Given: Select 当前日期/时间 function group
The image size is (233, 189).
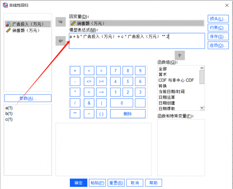Looking at the screenshot, I should coord(171,92).
